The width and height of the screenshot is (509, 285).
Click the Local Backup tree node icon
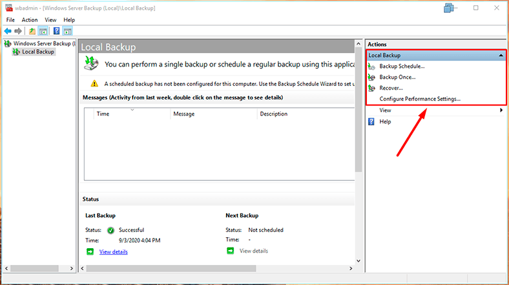[16, 52]
